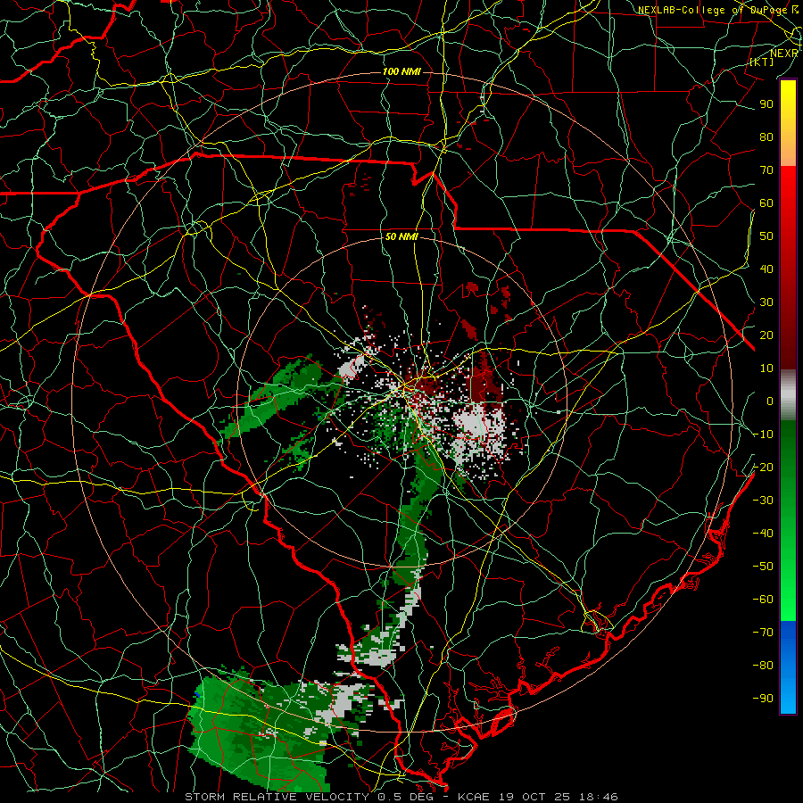The image size is (803, 803).
Task: Click the -70 value on the velocity scale
Action: click(x=763, y=633)
